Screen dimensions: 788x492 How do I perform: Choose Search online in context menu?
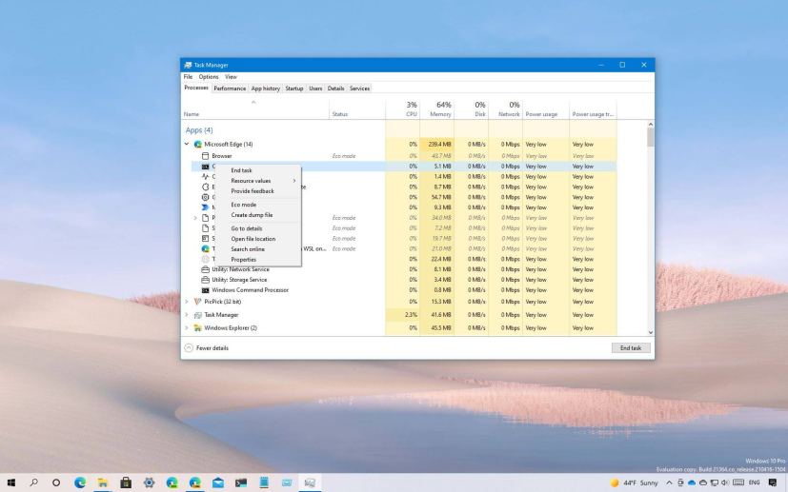click(x=258, y=249)
